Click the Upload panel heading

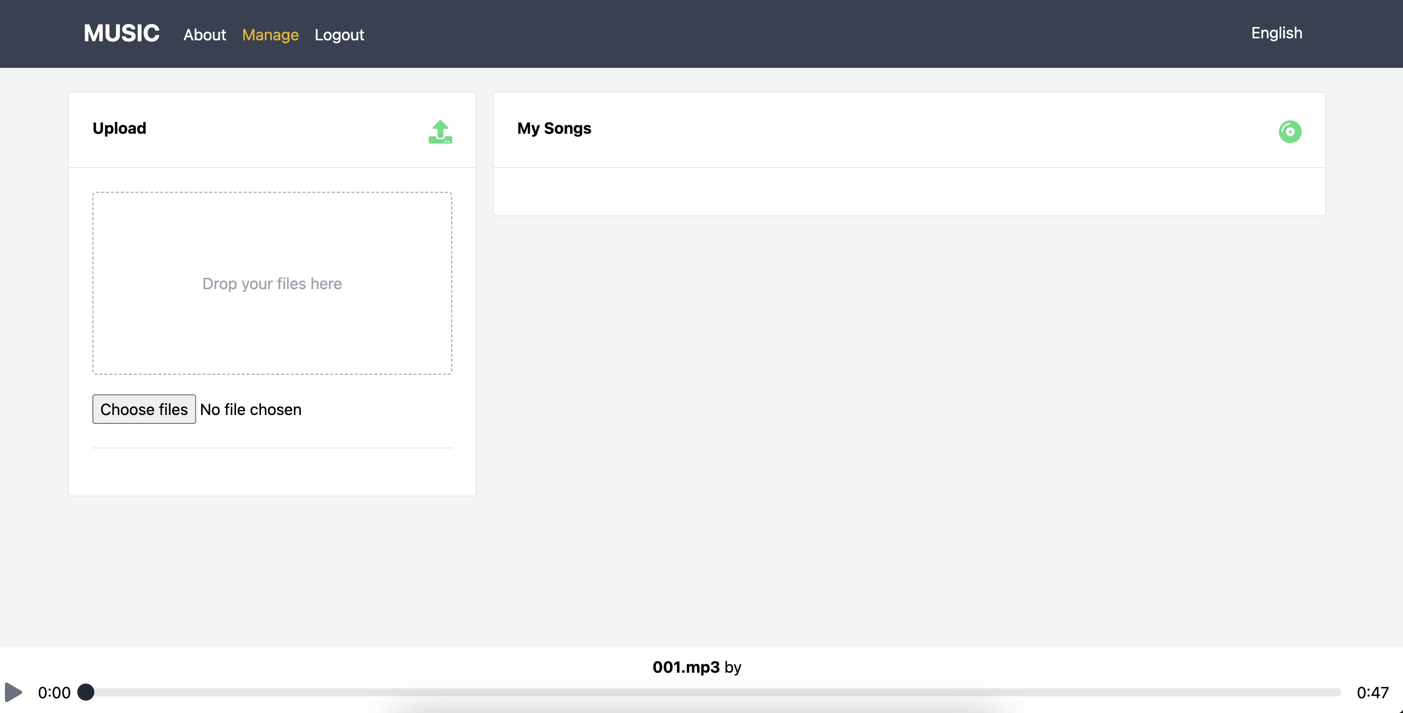(119, 128)
